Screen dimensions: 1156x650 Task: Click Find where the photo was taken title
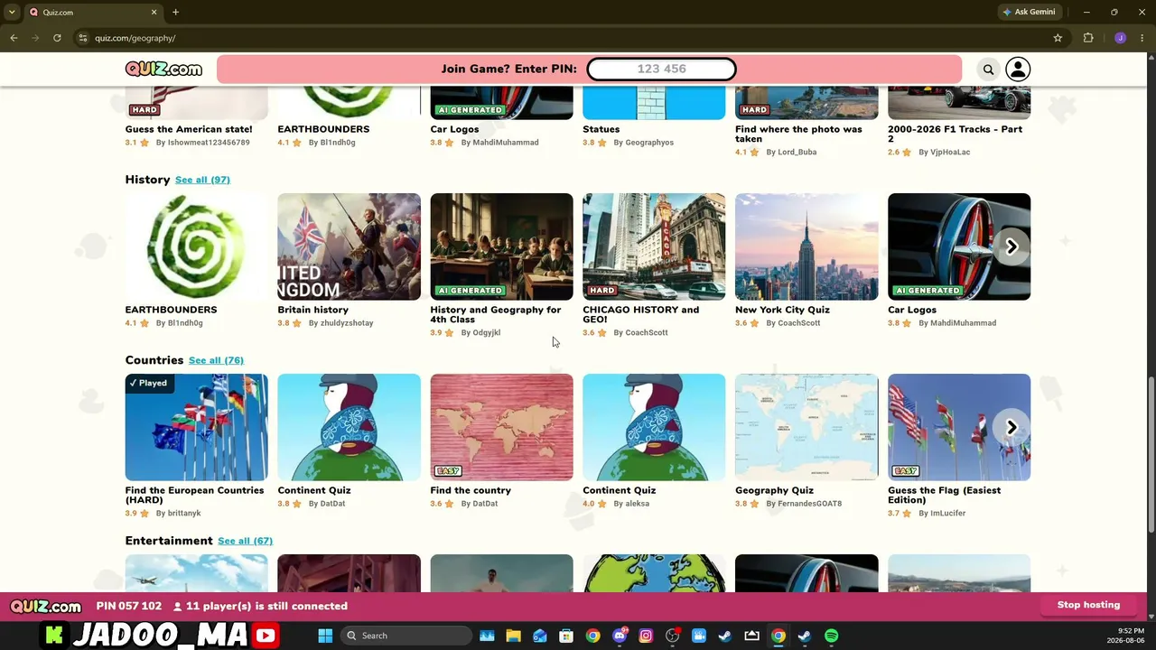tap(798, 134)
